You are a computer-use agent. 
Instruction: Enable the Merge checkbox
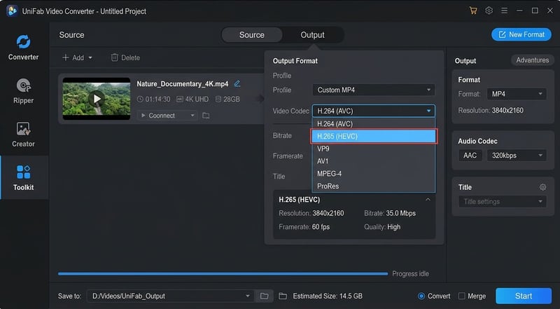(x=462, y=296)
